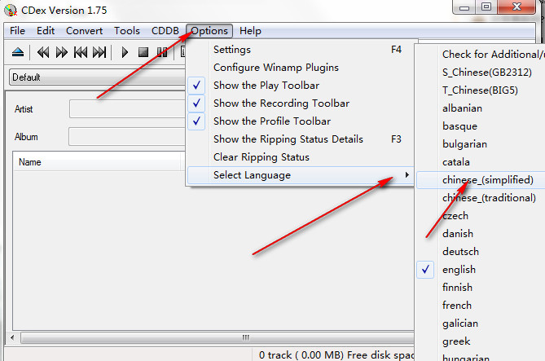
Task: Select chinese_(traditional) language
Action: 481,198
